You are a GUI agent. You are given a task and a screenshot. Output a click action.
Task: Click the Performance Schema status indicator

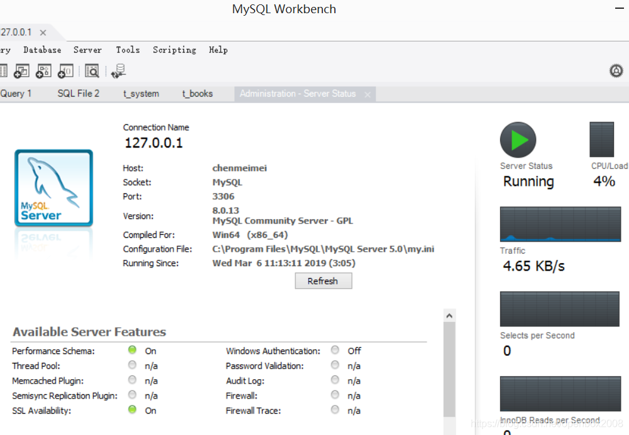pyautogui.click(x=132, y=350)
